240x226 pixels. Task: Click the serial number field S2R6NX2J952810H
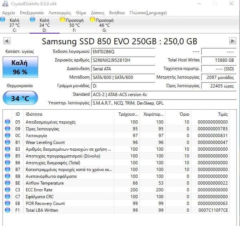[123, 60]
